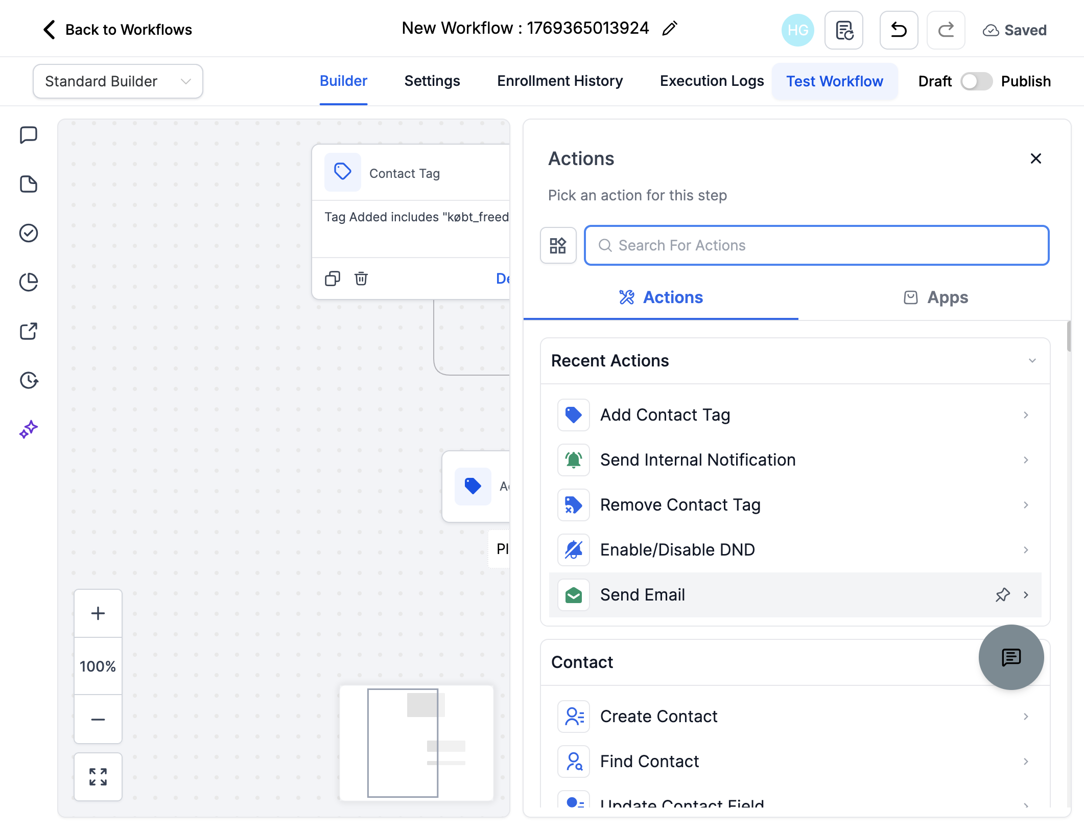The image size is (1084, 830).
Task: Click the external link sidebar icon
Action: coord(29,331)
